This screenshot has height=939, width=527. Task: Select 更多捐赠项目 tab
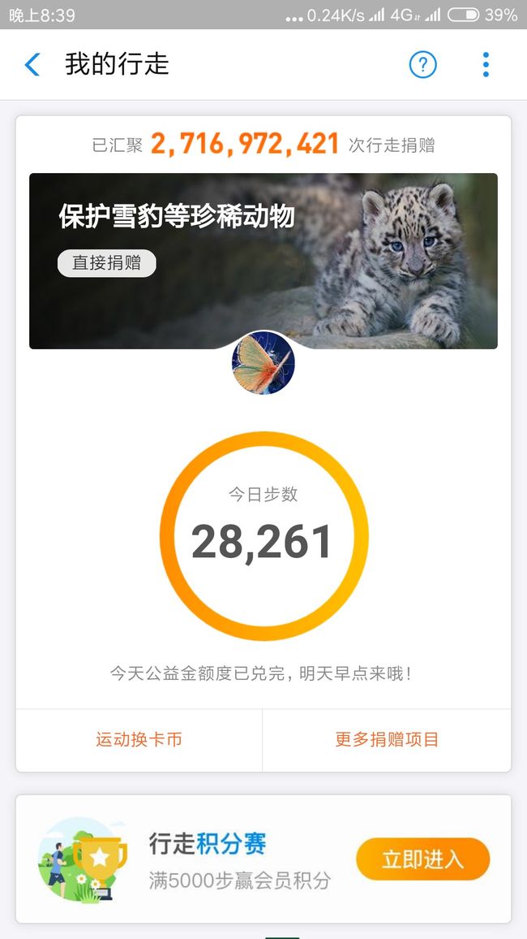coord(387,739)
